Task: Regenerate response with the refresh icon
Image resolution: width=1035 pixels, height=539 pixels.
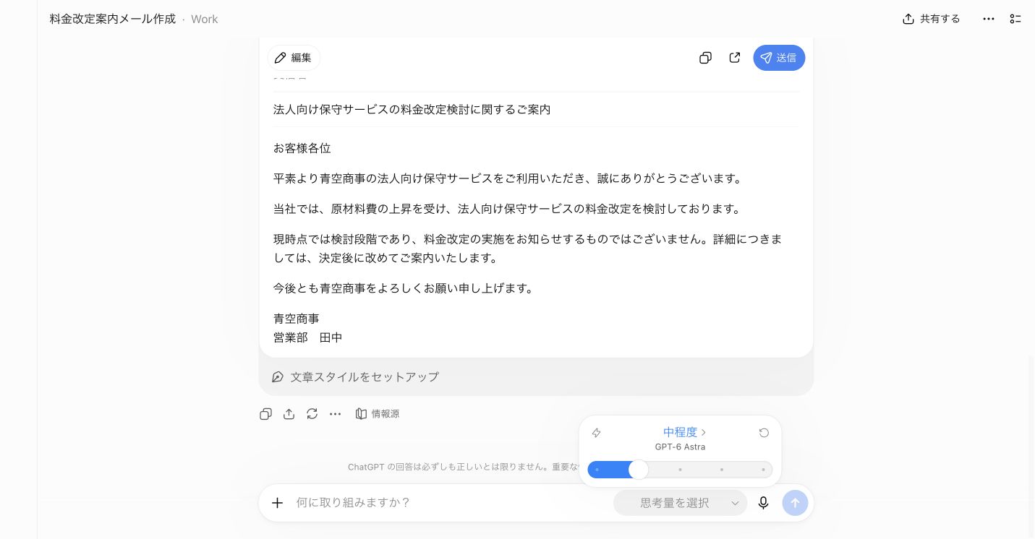Action: click(312, 414)
